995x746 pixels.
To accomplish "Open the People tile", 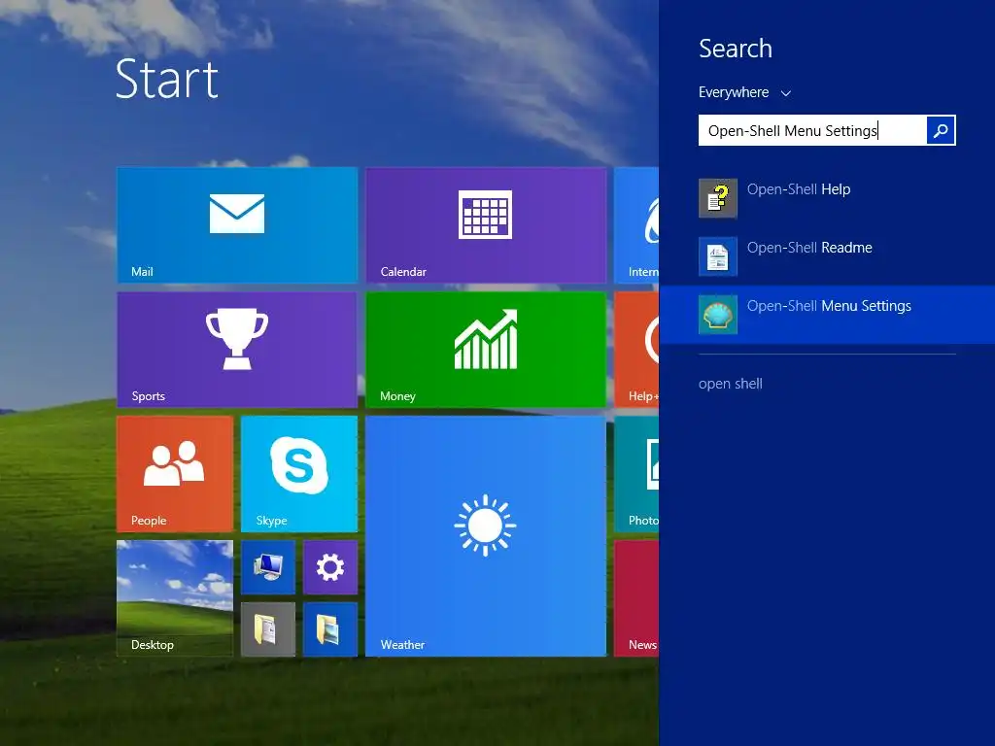I will point(175,474).
